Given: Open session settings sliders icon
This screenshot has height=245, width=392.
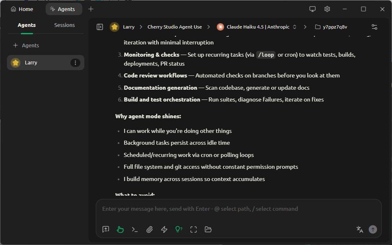Looking at the screenshot, I should [374, 27].
